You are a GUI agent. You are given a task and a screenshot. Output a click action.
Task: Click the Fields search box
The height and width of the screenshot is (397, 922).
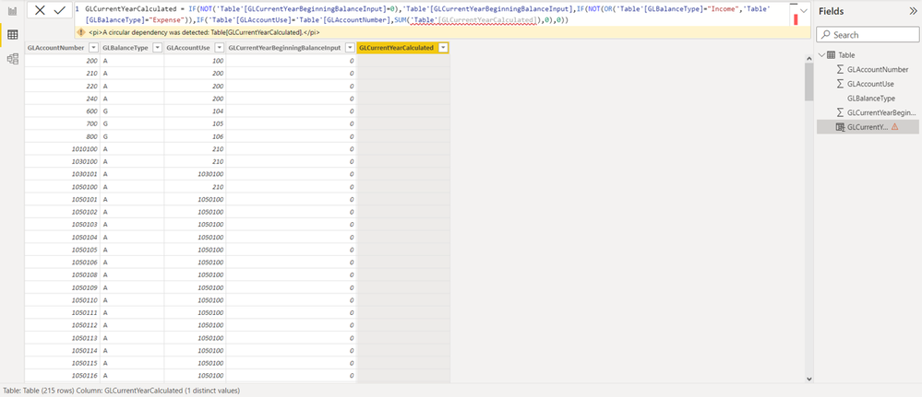click(x=868, y=35)
